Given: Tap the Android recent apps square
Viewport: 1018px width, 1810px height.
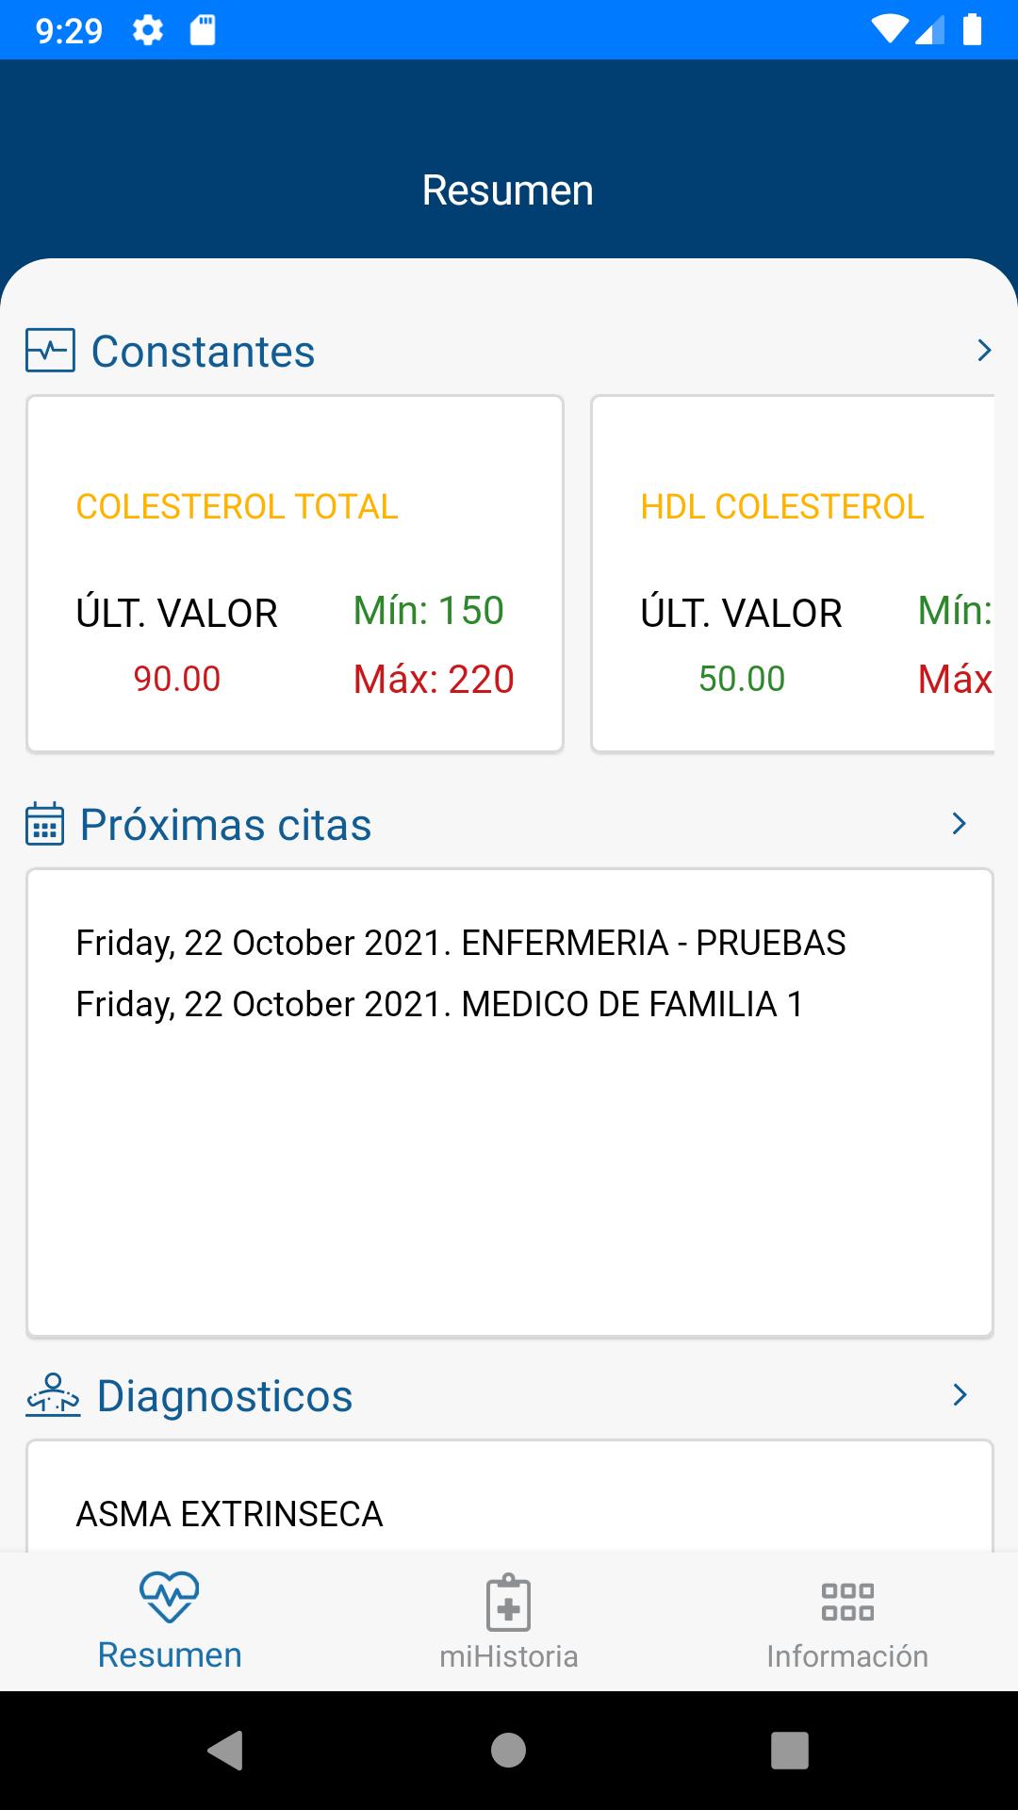Looking at the screenshot, I should 790,1751.
